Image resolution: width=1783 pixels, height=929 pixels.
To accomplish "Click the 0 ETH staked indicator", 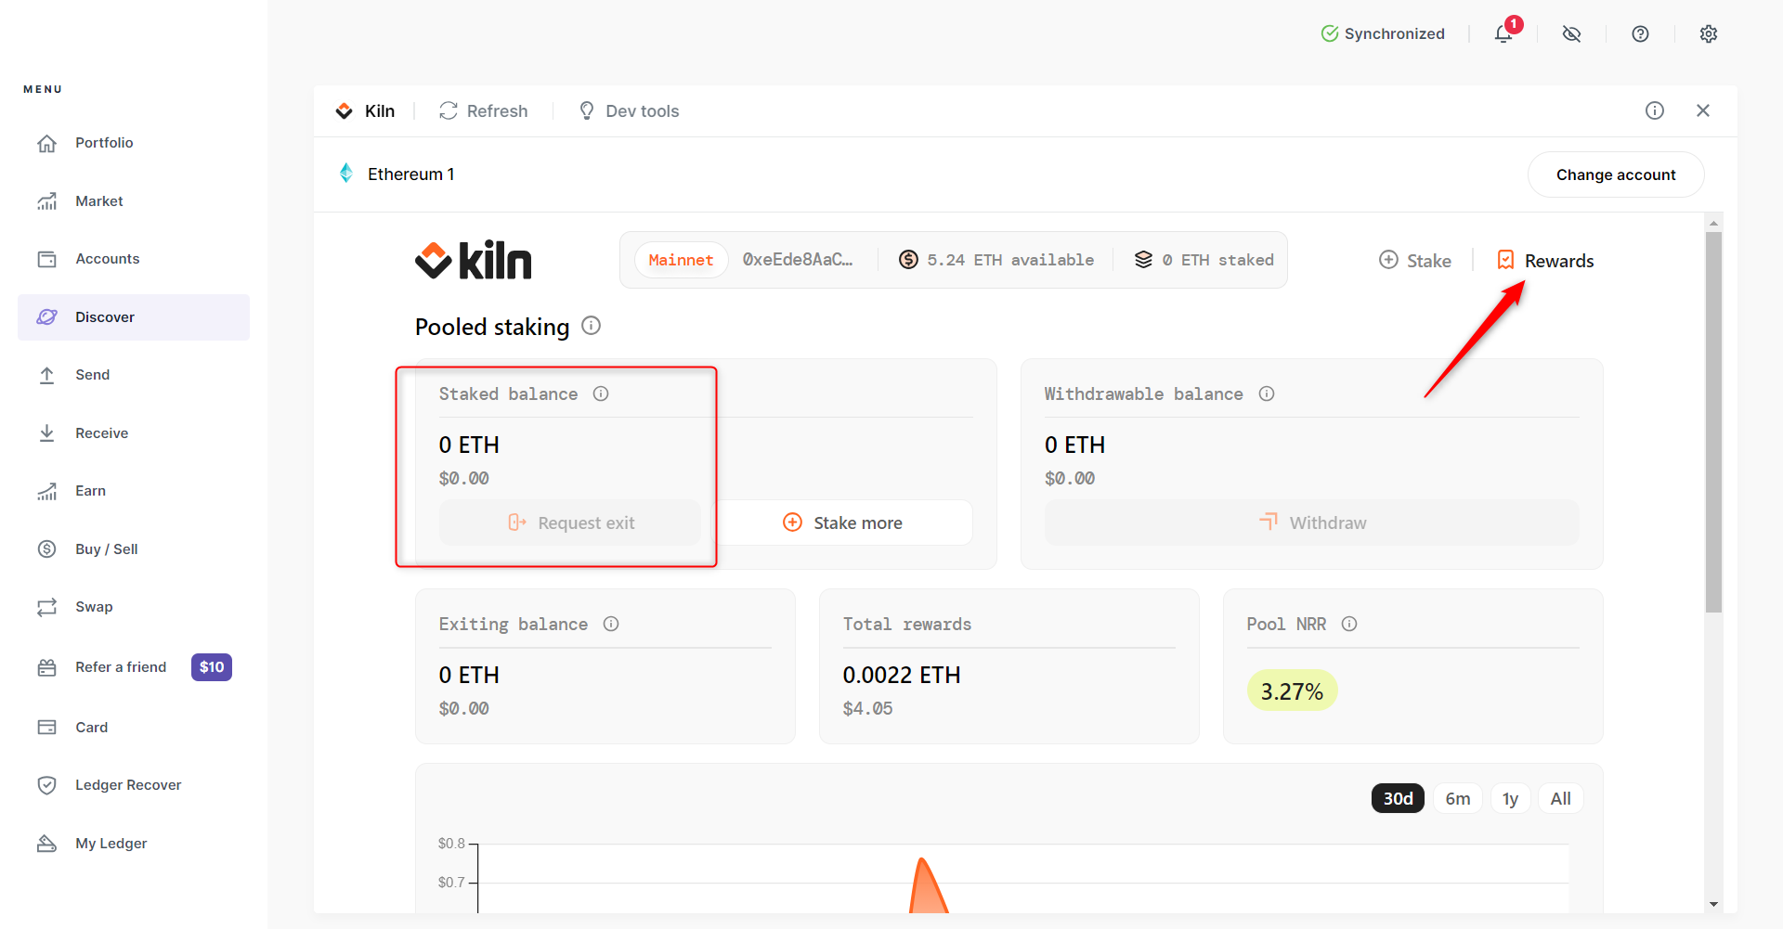I will pyautogui.click(x=1204, y=260).
